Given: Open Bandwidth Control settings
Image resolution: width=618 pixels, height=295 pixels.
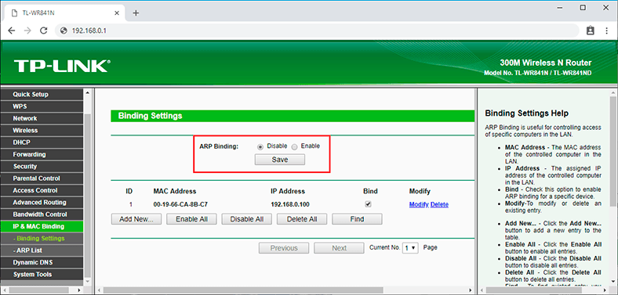Looking at the screenshot, I should tap(42, 214).
